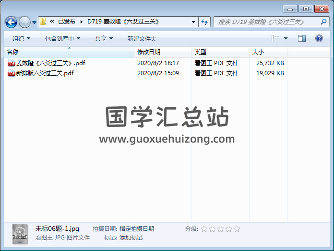Click type cell in 18:17 file row
The width and height of the screenshot is (334, 251).
click(216, 63)
